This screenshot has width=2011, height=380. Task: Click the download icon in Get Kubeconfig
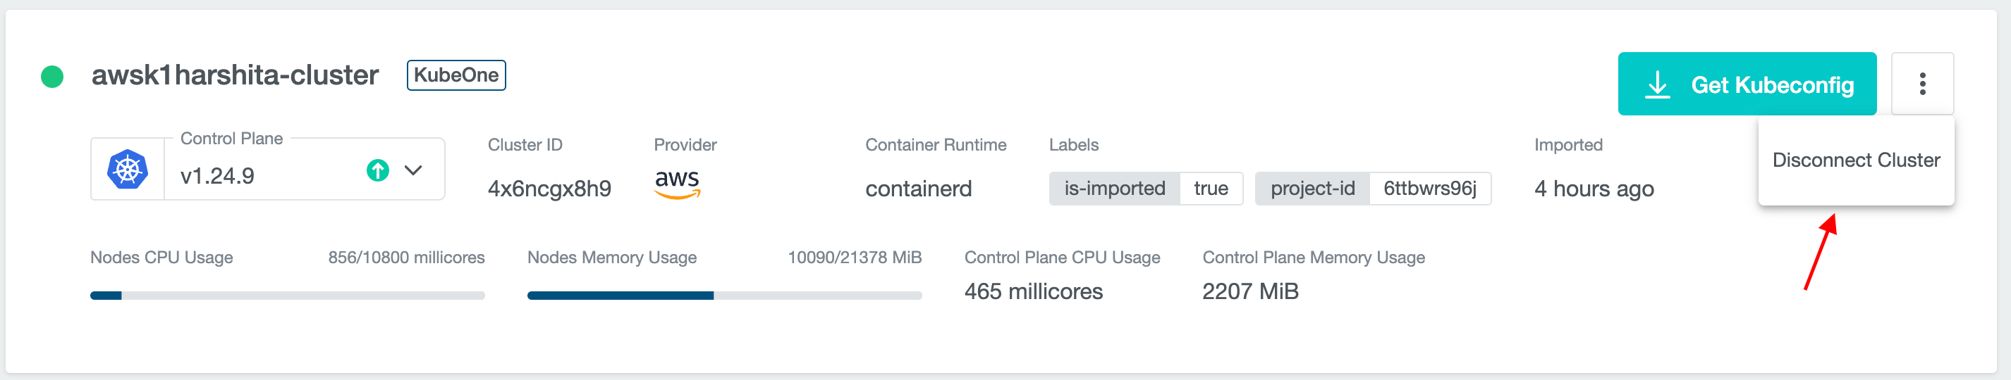pos(1656,84)
